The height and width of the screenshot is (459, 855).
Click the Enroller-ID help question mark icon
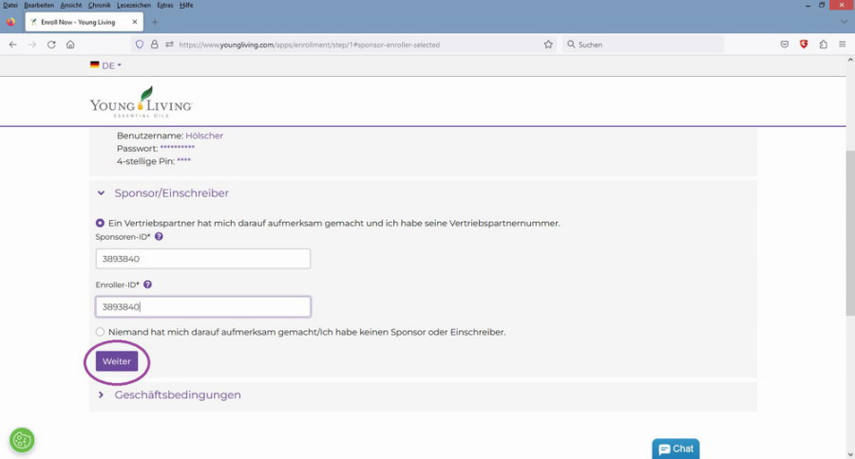pyautogui.click(x=148, y=285)
